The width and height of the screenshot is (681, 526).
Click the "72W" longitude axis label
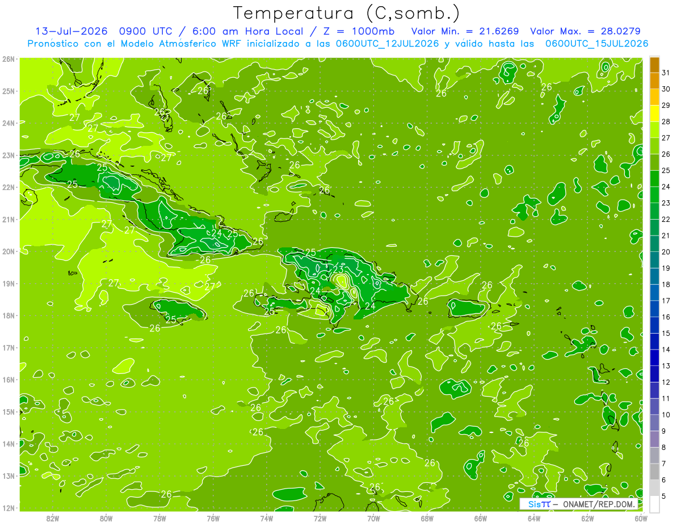(320, 518)
